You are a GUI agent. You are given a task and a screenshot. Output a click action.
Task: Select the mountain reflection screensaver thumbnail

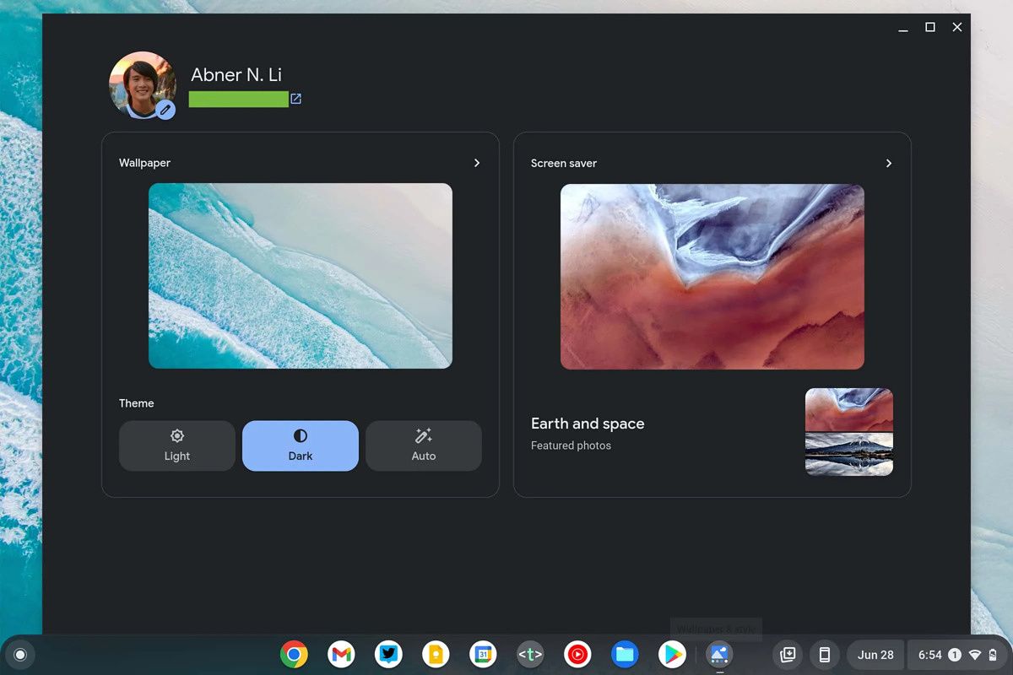(x=849, y=454)
